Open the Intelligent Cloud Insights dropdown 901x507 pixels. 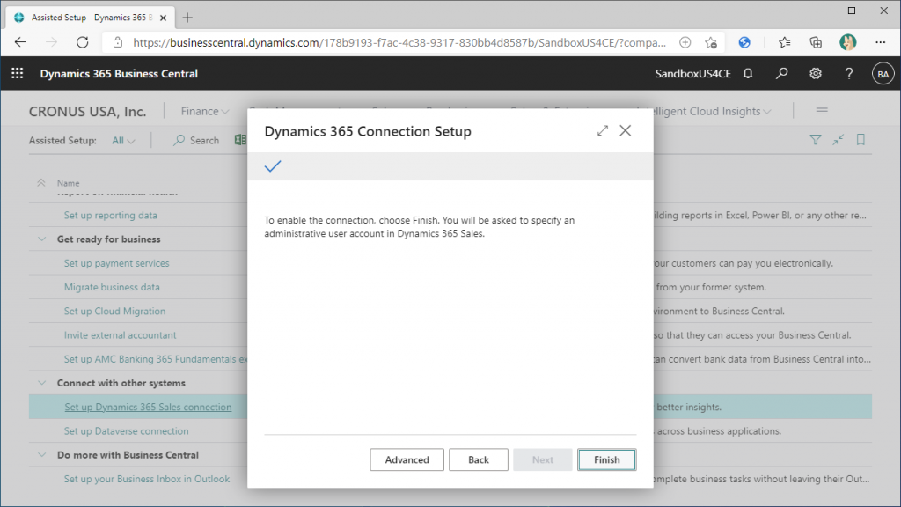[x=713, y=112]
